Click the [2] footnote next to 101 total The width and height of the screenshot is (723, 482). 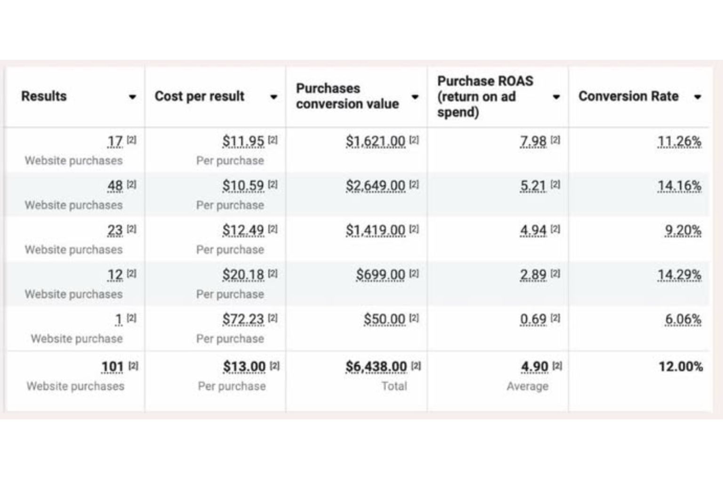pos(134,365)
